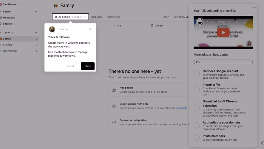This screenshot has width=264, height=149.
Task: Check the Invite members circle
Action: [x=197, y=137]
